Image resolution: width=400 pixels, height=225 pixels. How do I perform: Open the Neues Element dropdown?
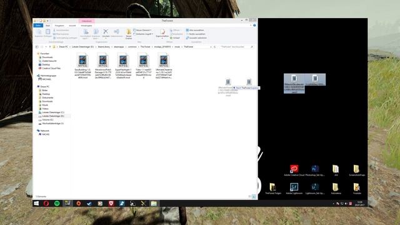click(x=142, y=30)
